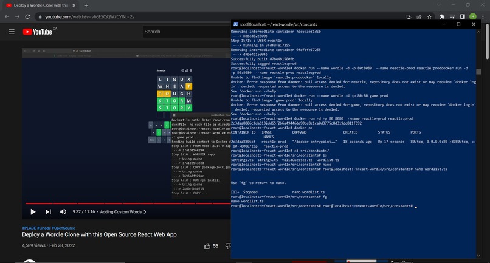Image resolution: width=490 pixels, height=263 pixels.
Task: Minimize the terminal window
Action: coord(444,24)
